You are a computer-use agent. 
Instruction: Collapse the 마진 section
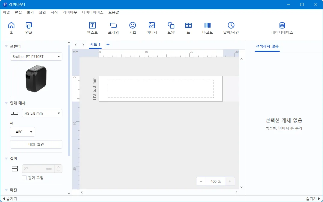[x=6, y=190]
